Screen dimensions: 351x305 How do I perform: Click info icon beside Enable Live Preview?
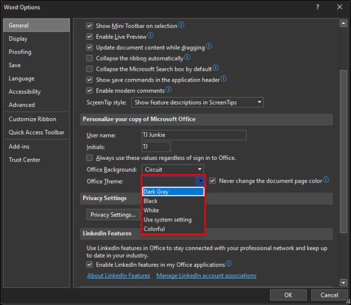151,36
